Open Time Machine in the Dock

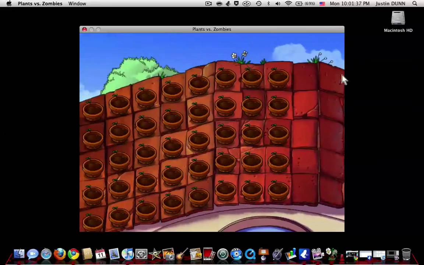coord(223,254)
